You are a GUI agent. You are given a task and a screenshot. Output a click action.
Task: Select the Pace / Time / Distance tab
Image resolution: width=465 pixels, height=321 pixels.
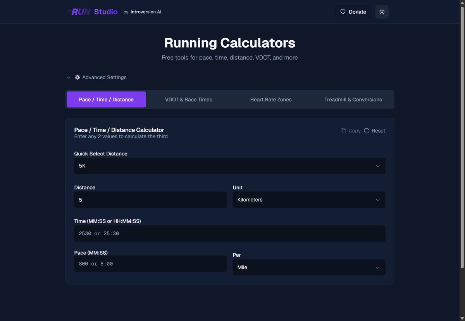pyautogui.click(x=106, y=99)
